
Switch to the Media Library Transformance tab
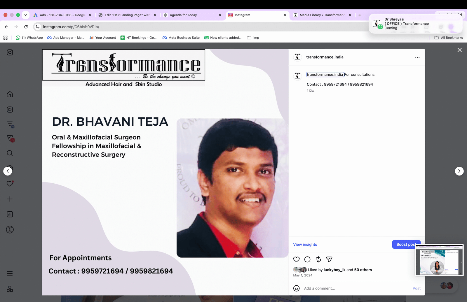[322, 15]
